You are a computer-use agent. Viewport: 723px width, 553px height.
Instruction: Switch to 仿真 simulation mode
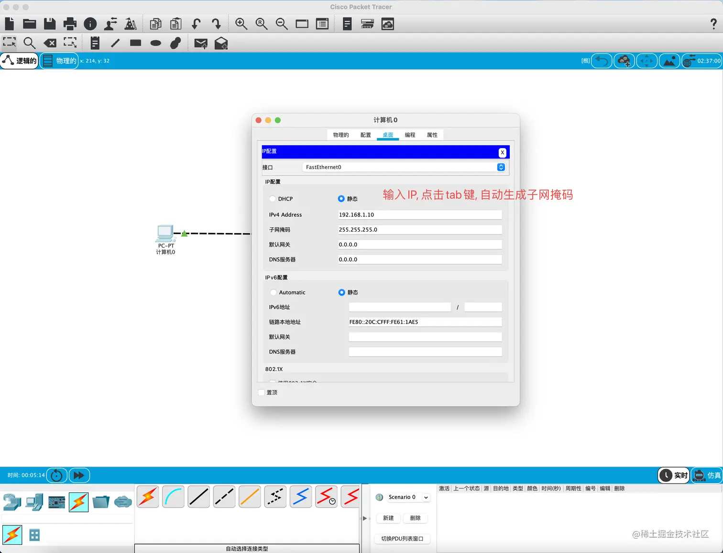point(707,475)
